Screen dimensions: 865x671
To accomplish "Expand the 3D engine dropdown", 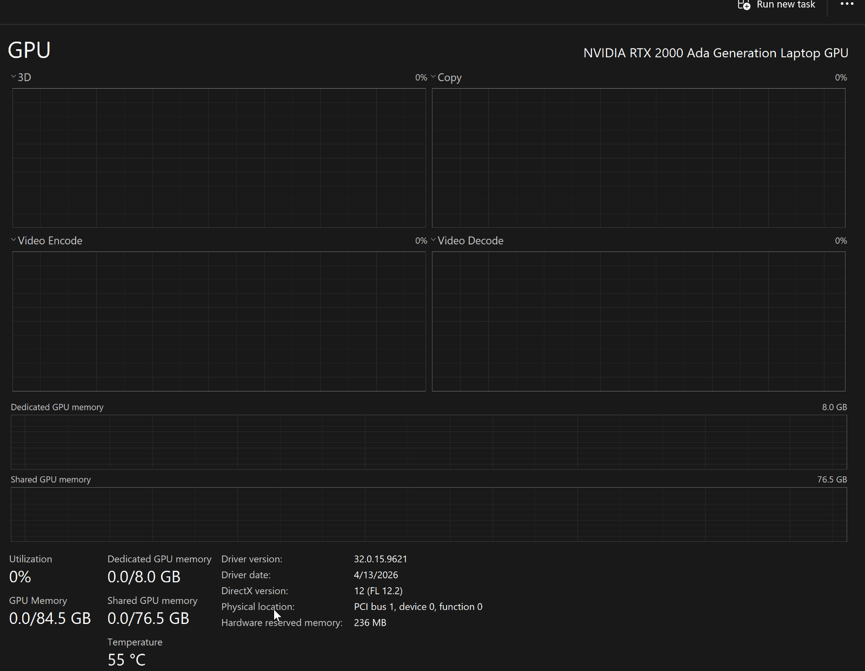I will 14,77.
